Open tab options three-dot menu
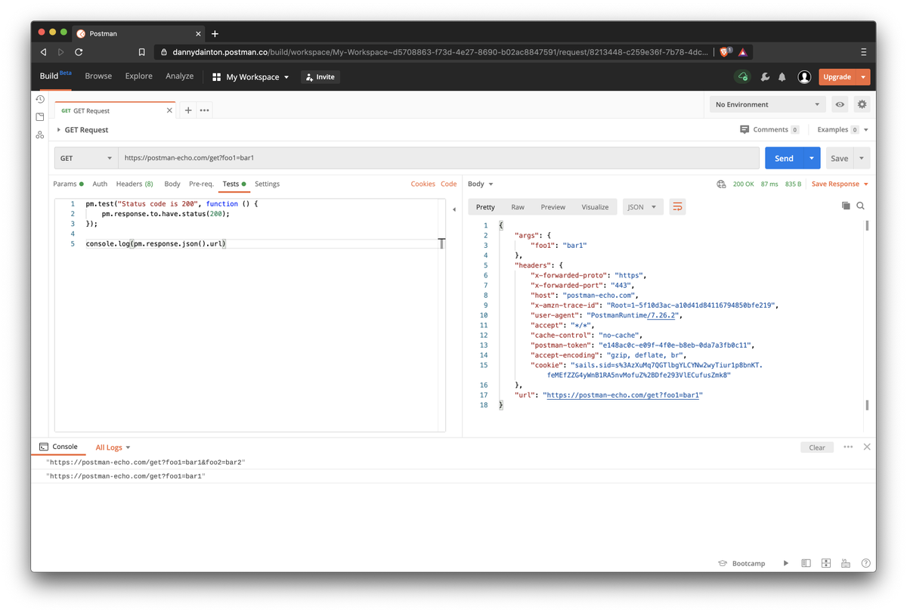Image resolution: width=907 pixels, height=613 pixels. 204,110
